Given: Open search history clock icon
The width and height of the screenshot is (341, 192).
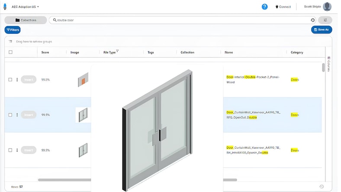Looking at the screenshot, I should tap(313, 20).
